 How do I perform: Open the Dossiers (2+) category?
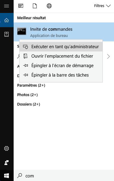pyautogui.click(x=28, y=104)
